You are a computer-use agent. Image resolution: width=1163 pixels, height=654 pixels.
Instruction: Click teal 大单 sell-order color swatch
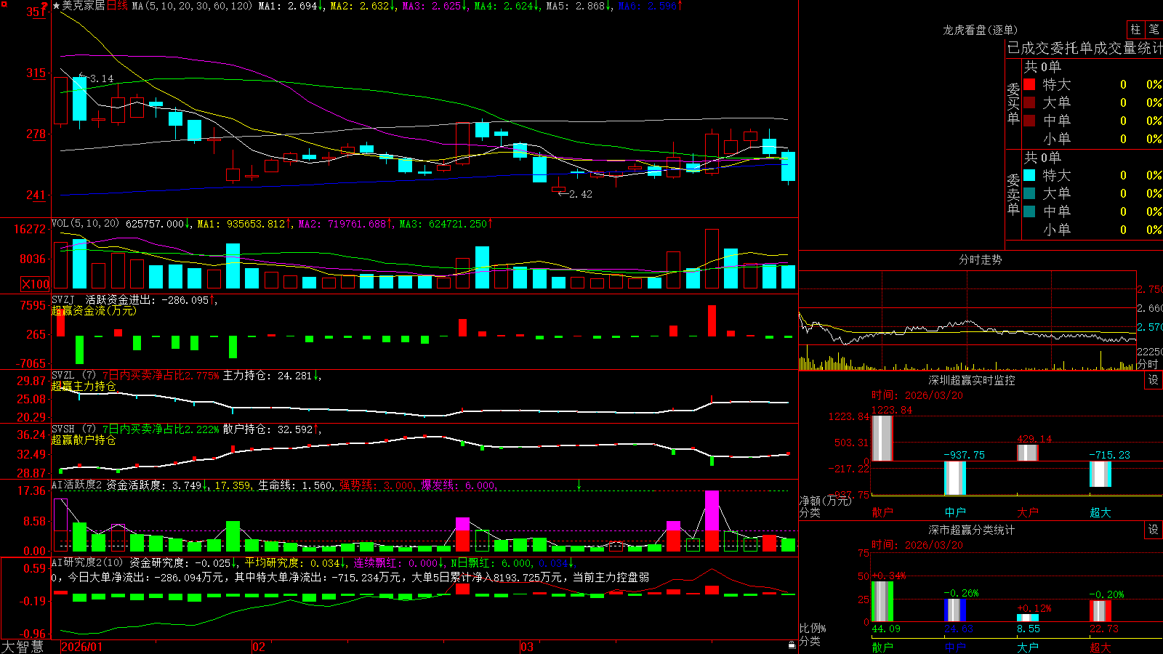[1029, 193]
